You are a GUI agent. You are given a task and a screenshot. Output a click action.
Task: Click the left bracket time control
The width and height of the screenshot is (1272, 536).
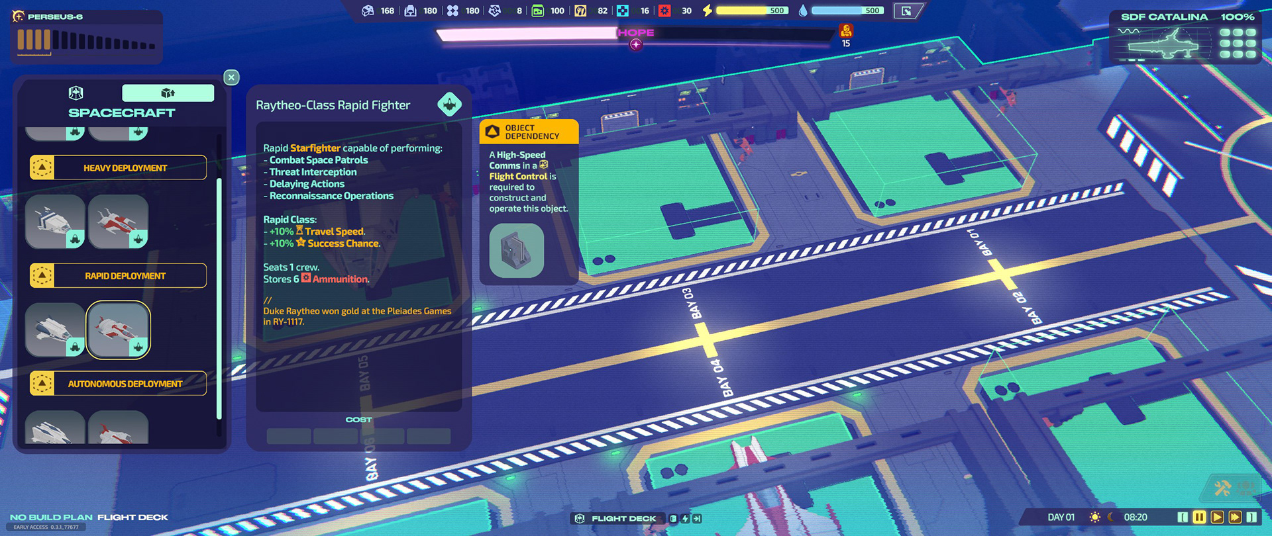pyautogui.click(x=1183, y=517)
